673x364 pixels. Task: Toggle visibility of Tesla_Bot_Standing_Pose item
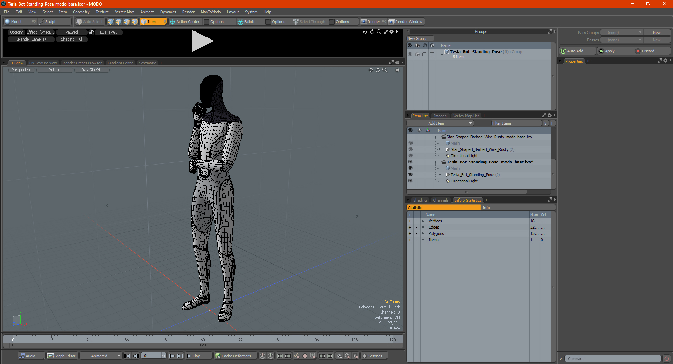pyautogui.click(x=410, y=175)
